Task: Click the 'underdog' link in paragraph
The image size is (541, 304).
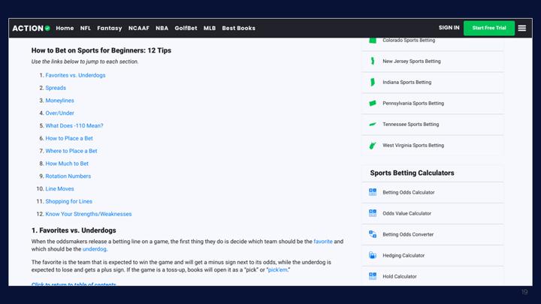Action: 95,249
